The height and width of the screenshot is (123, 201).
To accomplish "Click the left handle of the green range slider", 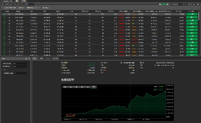I will coord(160,4).
